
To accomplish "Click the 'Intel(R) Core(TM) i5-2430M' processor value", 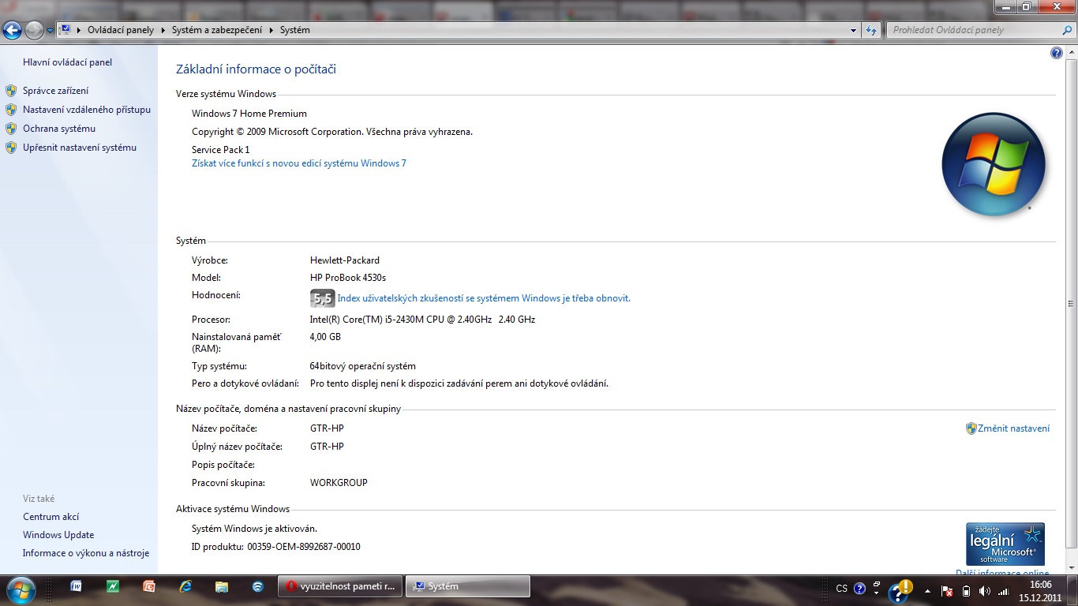I will pyautogui.click(x=422, y=320).
